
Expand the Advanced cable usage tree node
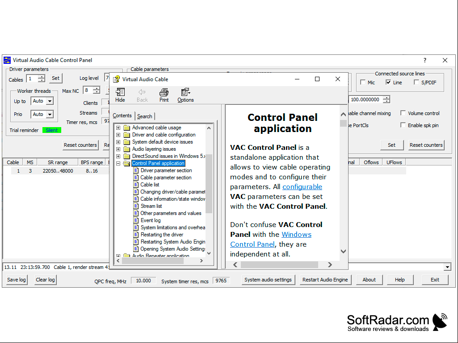point(118,128)
